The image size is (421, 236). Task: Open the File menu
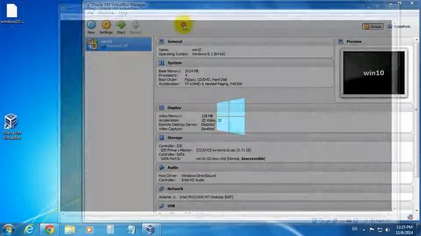pyautogui.click(x=91, y=13)
